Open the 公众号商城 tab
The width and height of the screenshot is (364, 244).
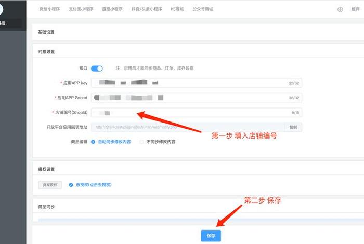tap(203, 9)
